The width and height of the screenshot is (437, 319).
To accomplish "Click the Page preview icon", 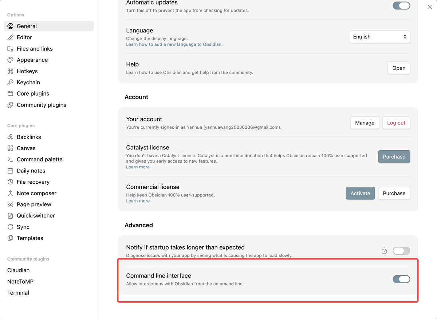I will coord(10,204).
